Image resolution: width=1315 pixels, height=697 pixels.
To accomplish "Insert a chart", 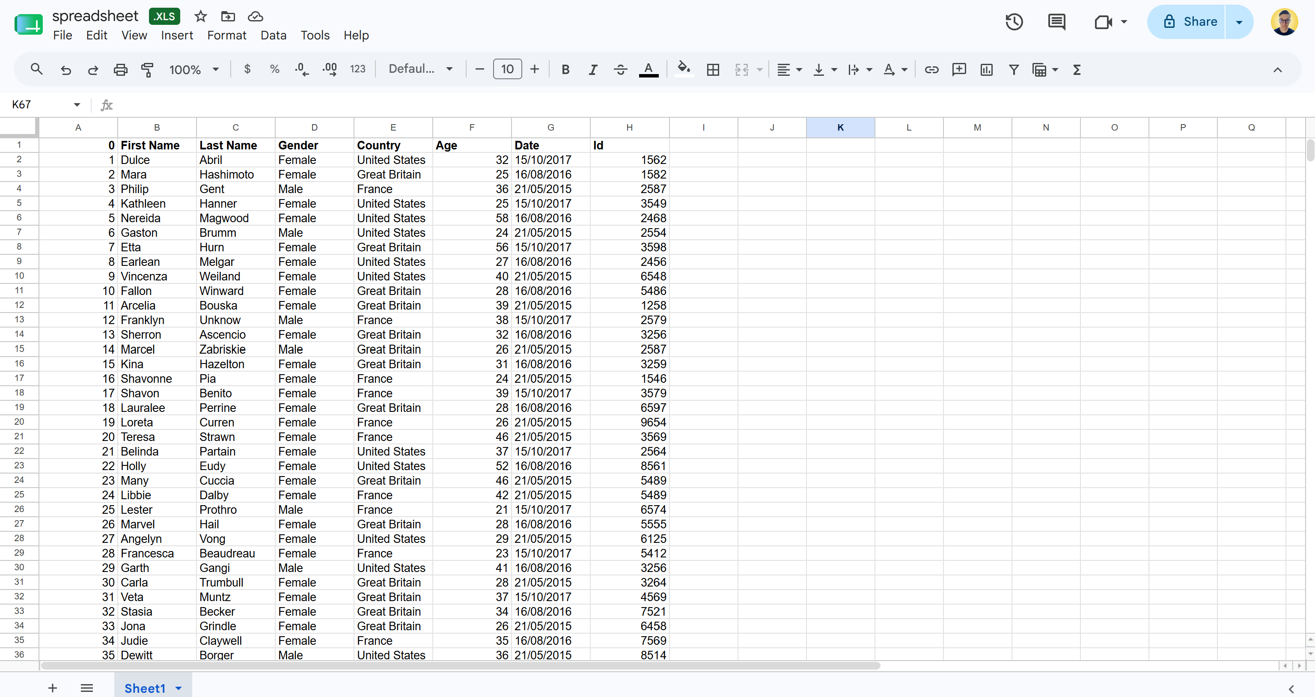I will 987,69.
